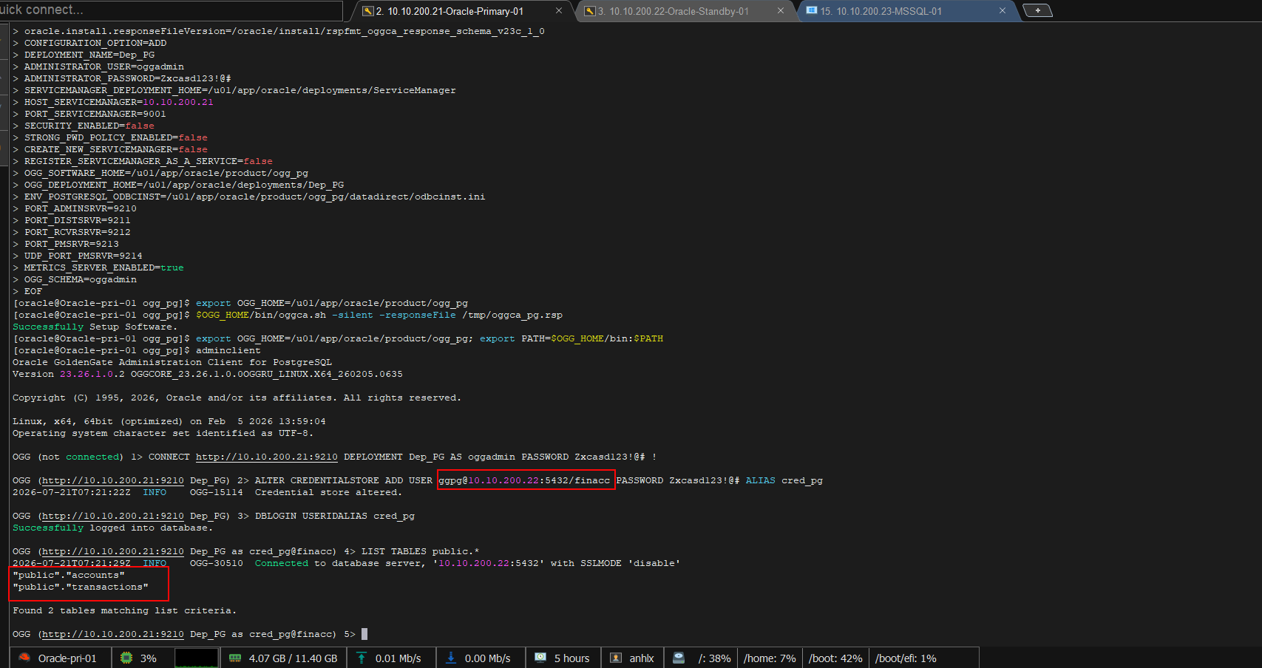Click the OGG_SCHEMA=oggadmin line
This screenshot has width=1262, height=668.
pos(80,279)
